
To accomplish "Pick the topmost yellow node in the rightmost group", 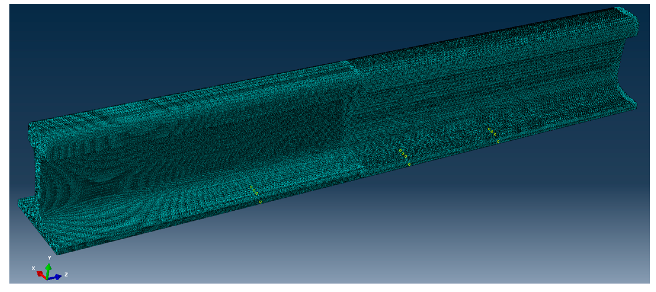I will click(489, 129).
